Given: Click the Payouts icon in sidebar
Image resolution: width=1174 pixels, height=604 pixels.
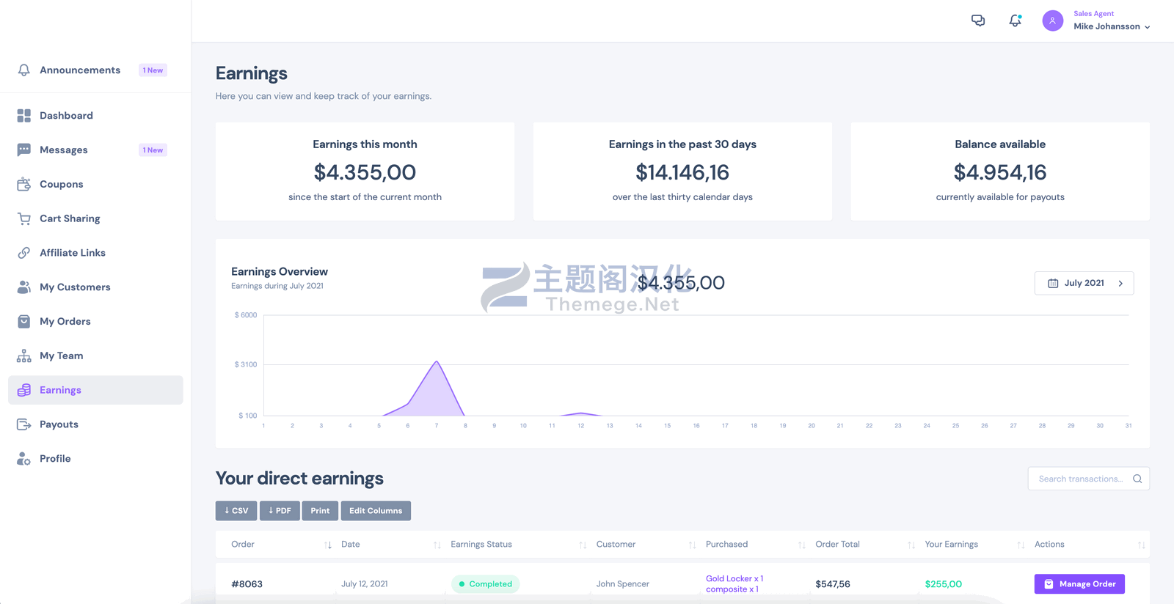Looking at the screenshot, I should pos(24,424).
